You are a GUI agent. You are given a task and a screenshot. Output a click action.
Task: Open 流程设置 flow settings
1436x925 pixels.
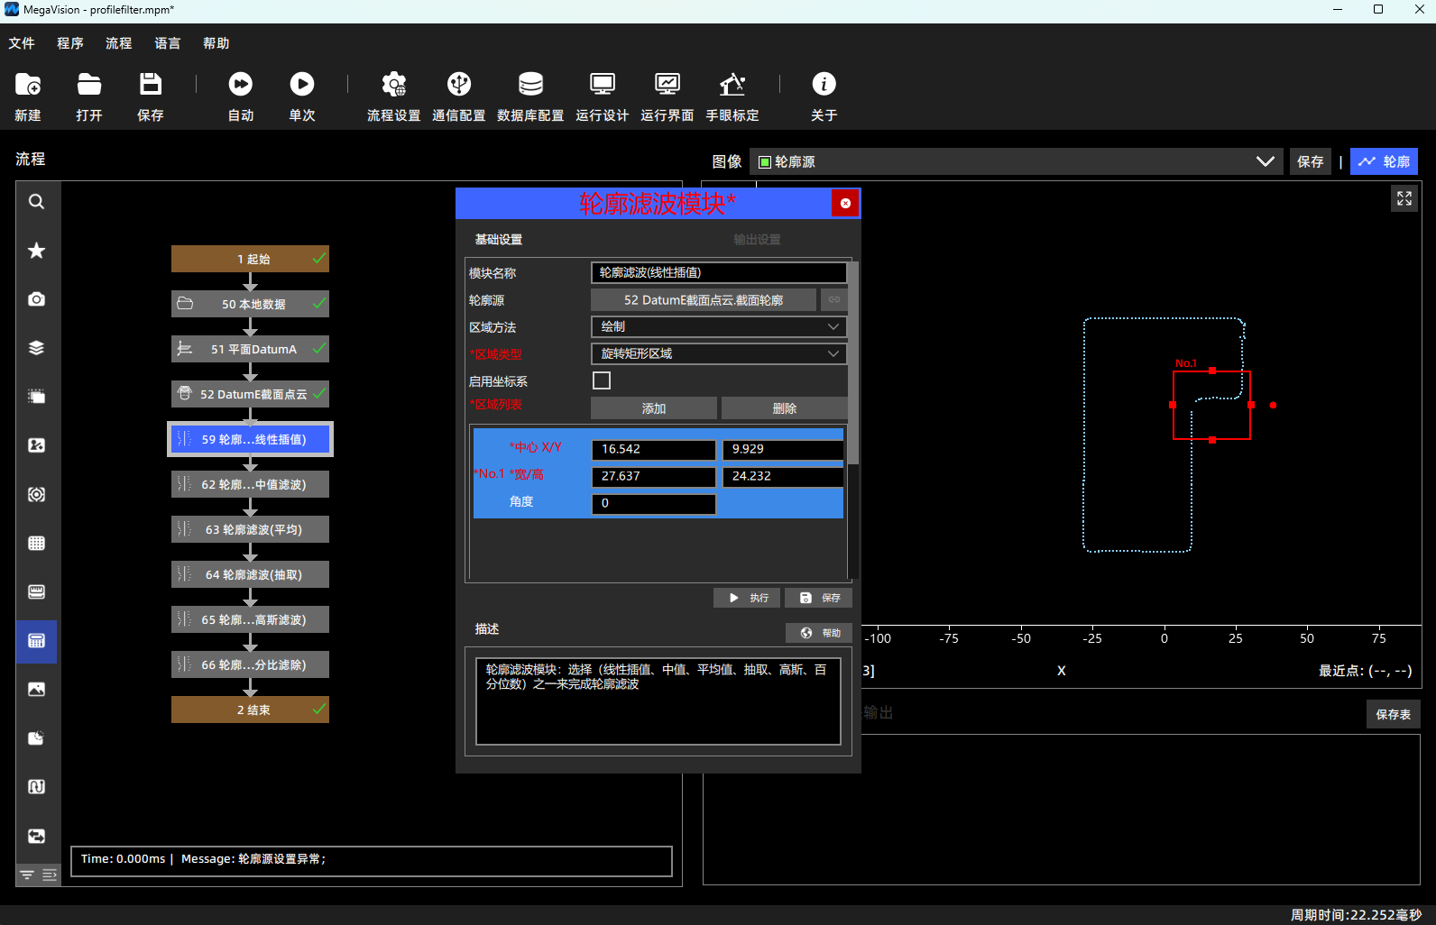point(394,85)
